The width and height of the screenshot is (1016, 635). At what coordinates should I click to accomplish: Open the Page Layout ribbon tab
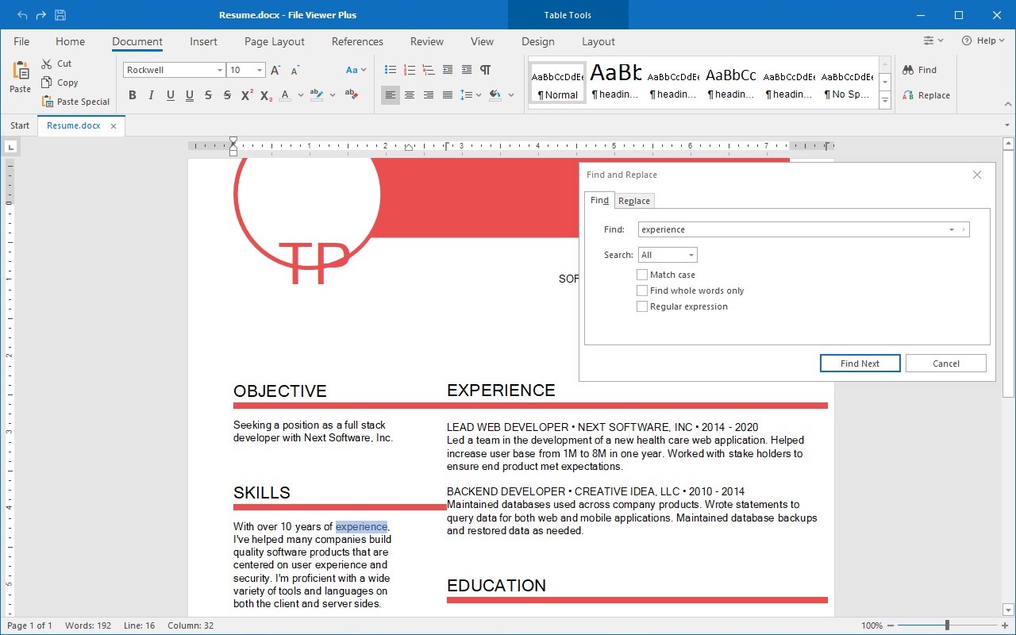[x=275, y=41]
